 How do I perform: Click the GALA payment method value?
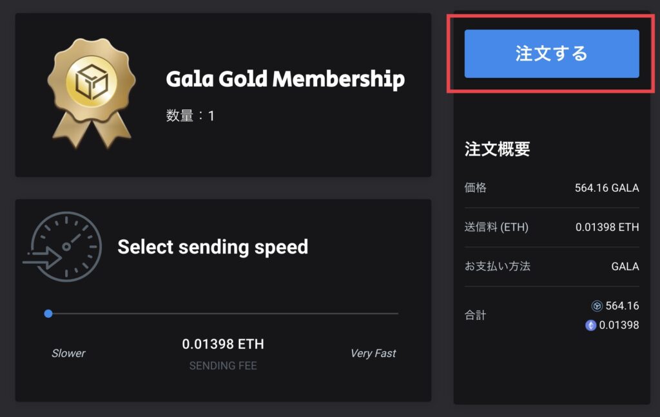click(x=625, y=266)
